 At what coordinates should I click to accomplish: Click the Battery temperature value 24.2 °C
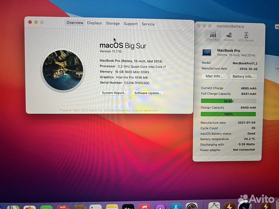249,139
